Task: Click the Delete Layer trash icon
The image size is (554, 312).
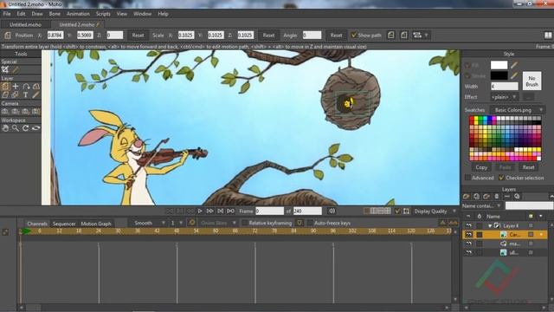Action: point(497,197)
